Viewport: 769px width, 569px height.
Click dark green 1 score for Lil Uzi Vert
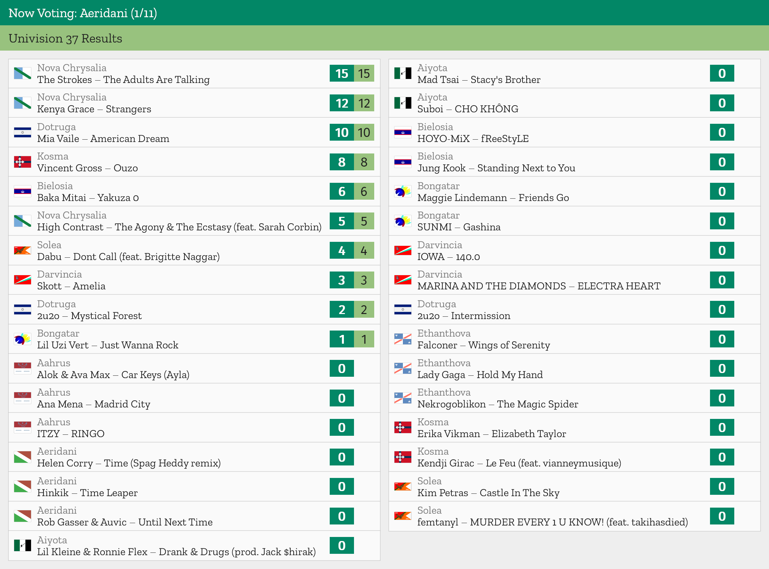pos(342,339)
